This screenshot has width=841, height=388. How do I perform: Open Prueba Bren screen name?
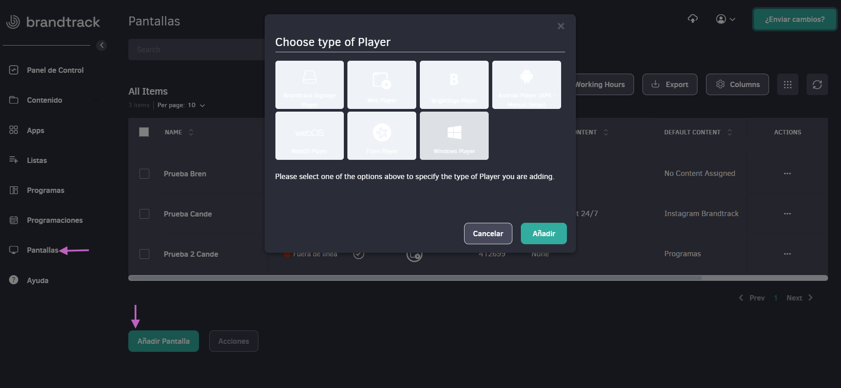[x=185, y=174]
